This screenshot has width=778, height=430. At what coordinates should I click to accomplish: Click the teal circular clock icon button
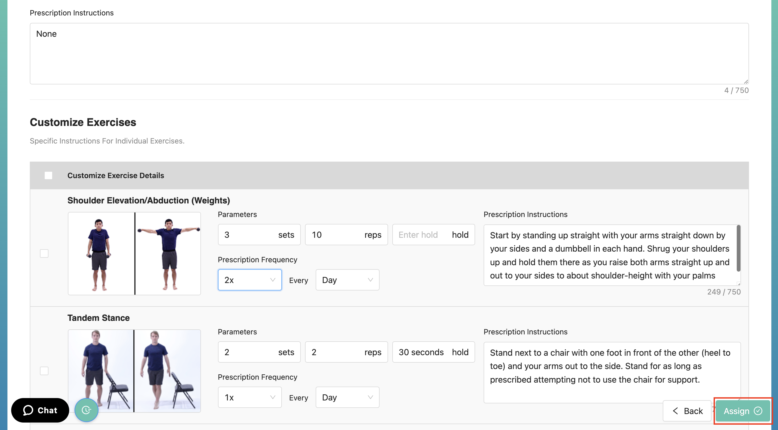[87, 410]
